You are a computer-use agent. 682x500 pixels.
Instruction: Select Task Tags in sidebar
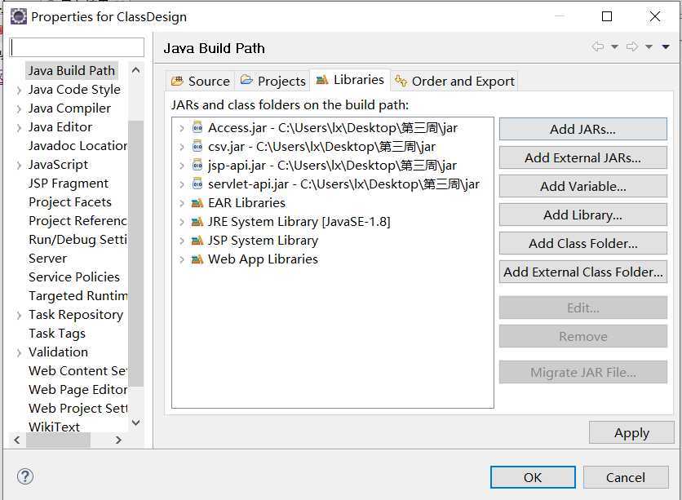[x=57, y=334]
